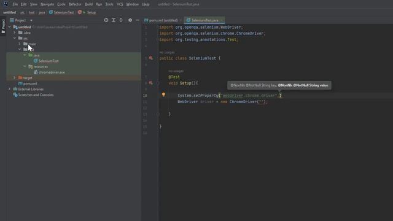This screenshot has width=393, height=221.
Task: Click the 'test' breadcrumb
Action: tap(31, 12)
